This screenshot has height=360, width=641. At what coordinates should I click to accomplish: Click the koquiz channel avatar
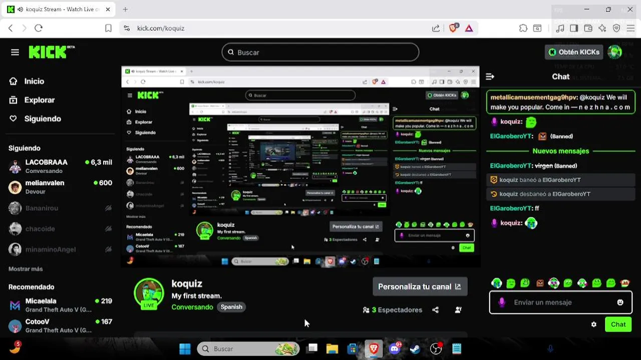point(149,293)
